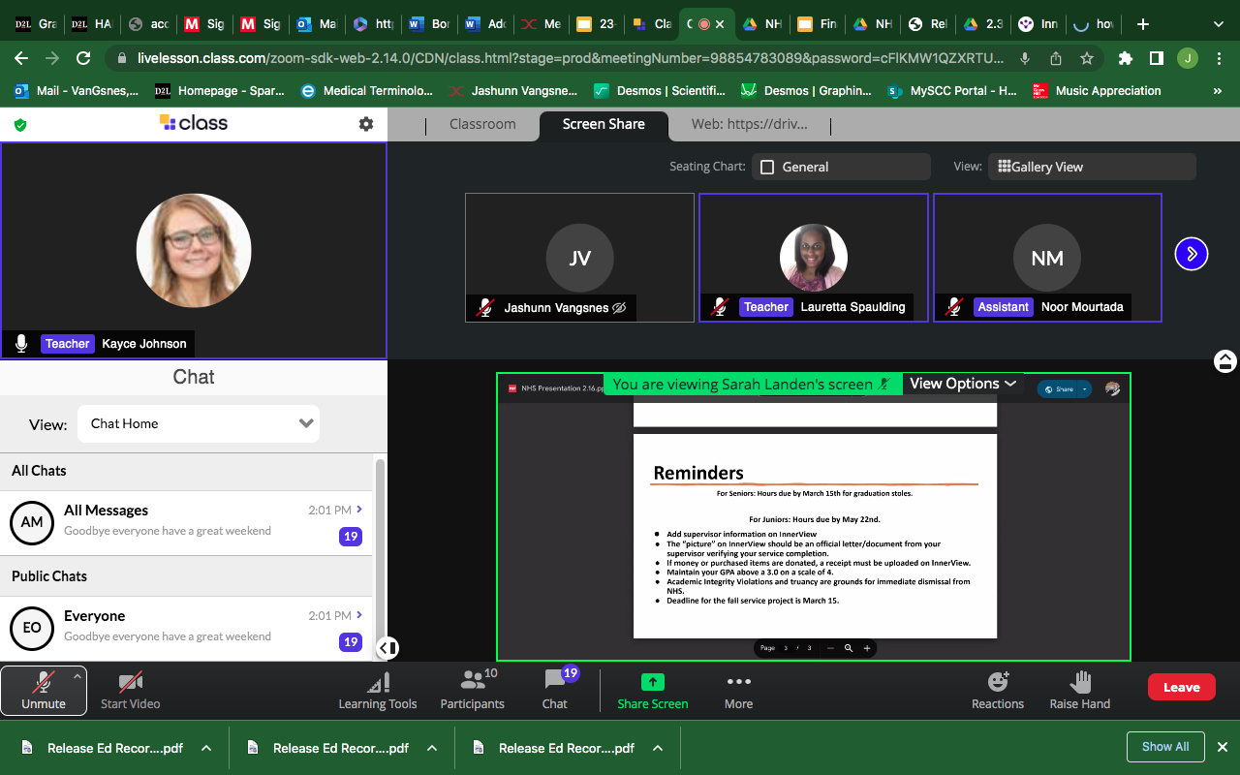The image size is (1240, 775).
Task: Show next page of participant videos
Action: 1192,254
